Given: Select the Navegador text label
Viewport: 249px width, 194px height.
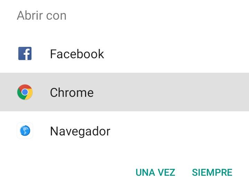Looking at the screenshot, I should point(80,131).
